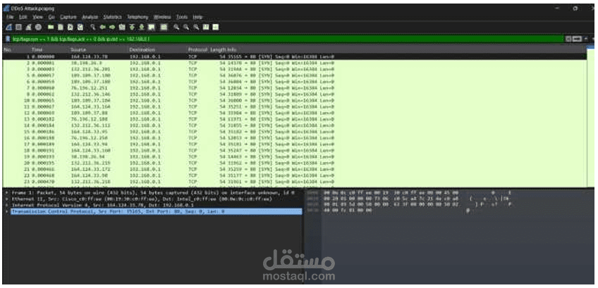Expand Transmission Control Protocol row

pos(7,211)
